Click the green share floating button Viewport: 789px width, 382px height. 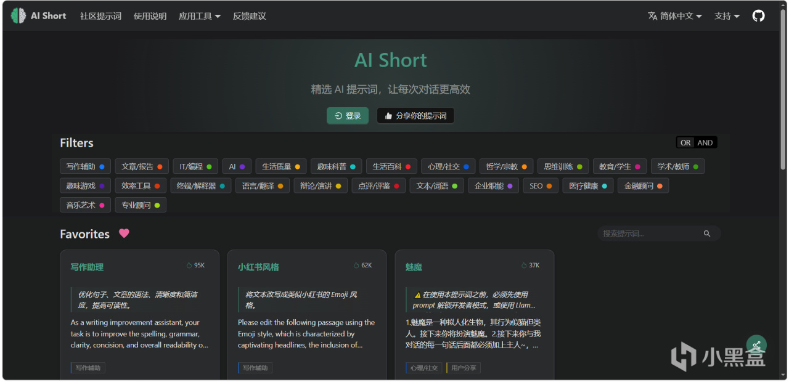click(x=756, y=345)
